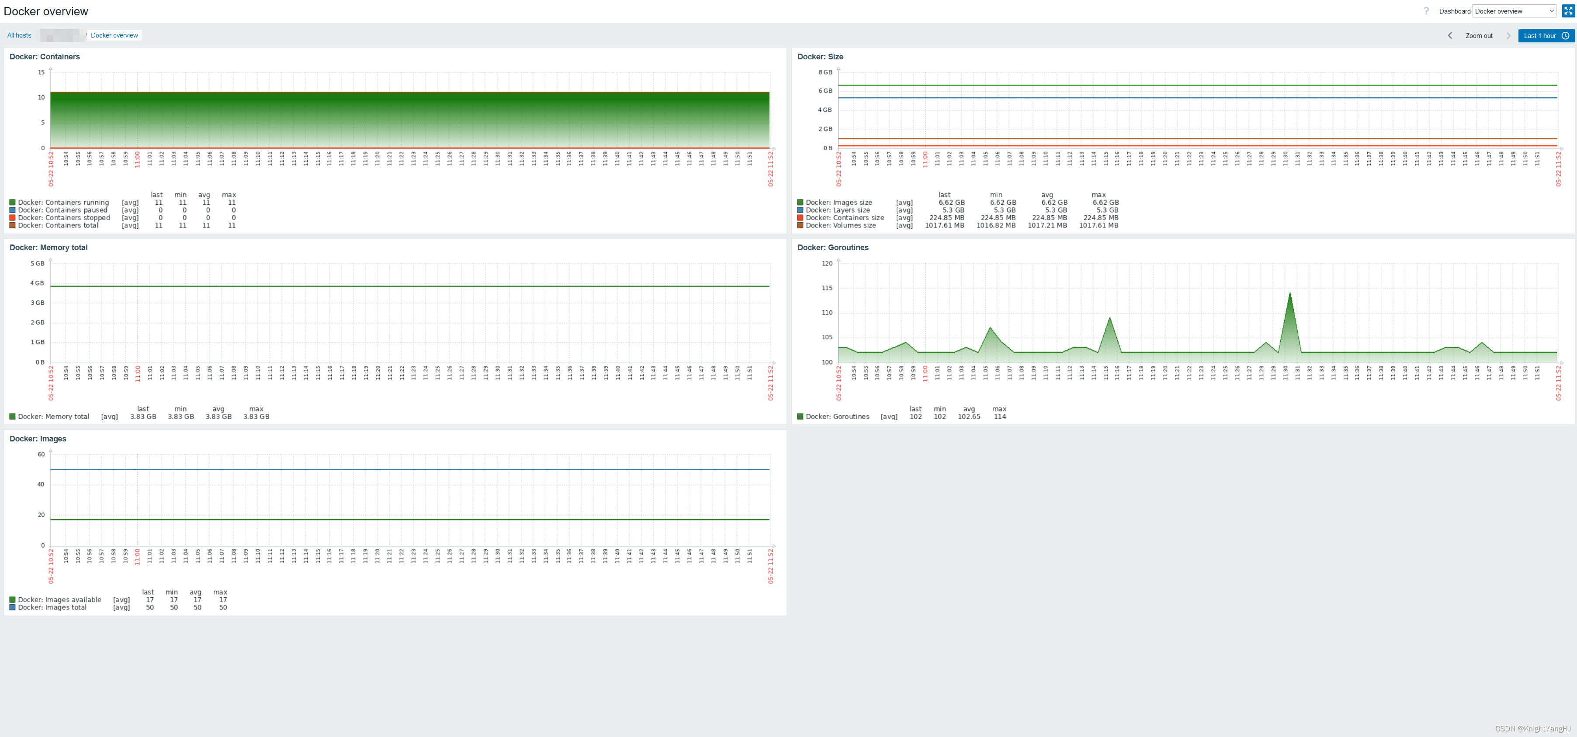Click the tallest Goroutines spike peak
The width and height of the screenshot is (1577, 737).
[x=1290, y=293]
